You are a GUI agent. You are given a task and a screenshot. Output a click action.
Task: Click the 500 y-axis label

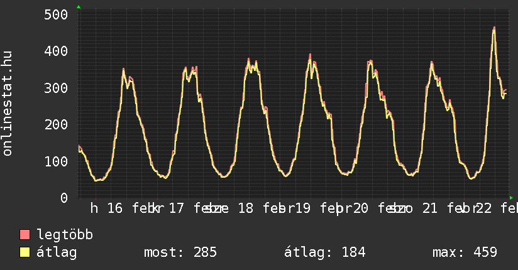tap(55, 14)
